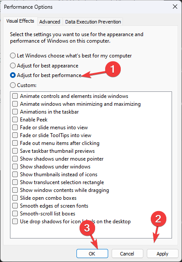Image resolution: width=182 pixels, height=262 pixels.
Task: Close the Performance Options dialog
Action: (175, 7)
